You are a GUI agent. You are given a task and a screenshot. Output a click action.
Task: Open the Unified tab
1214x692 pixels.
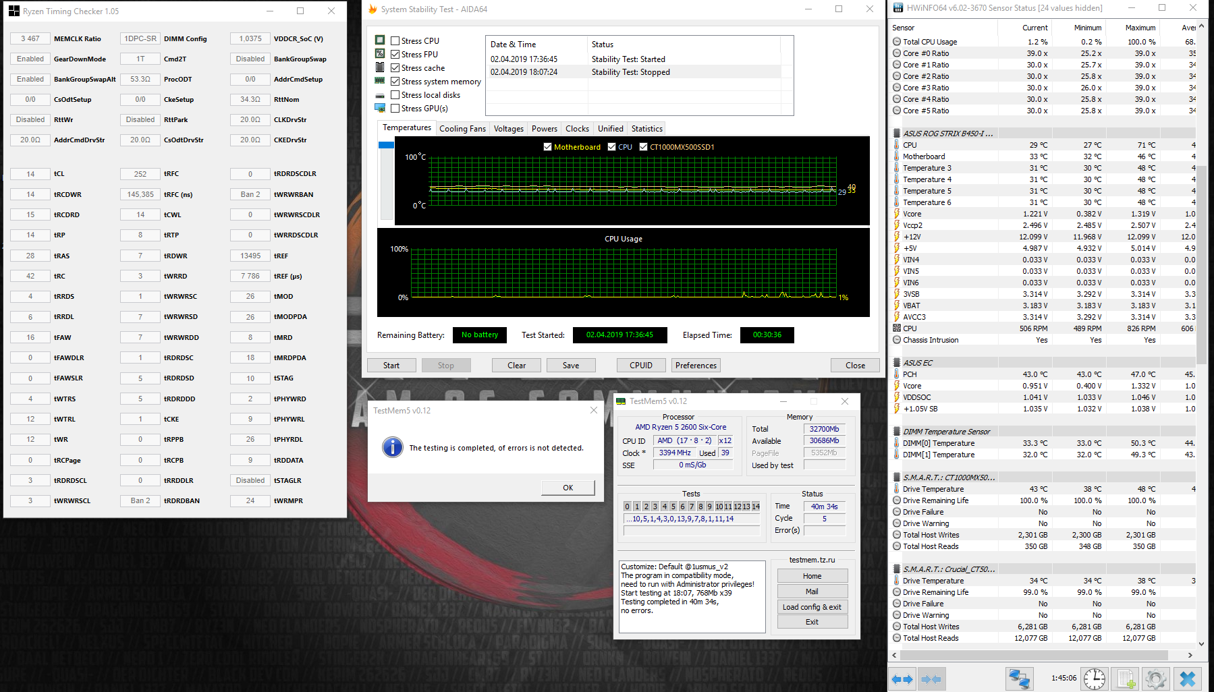[x=610, y=129]
